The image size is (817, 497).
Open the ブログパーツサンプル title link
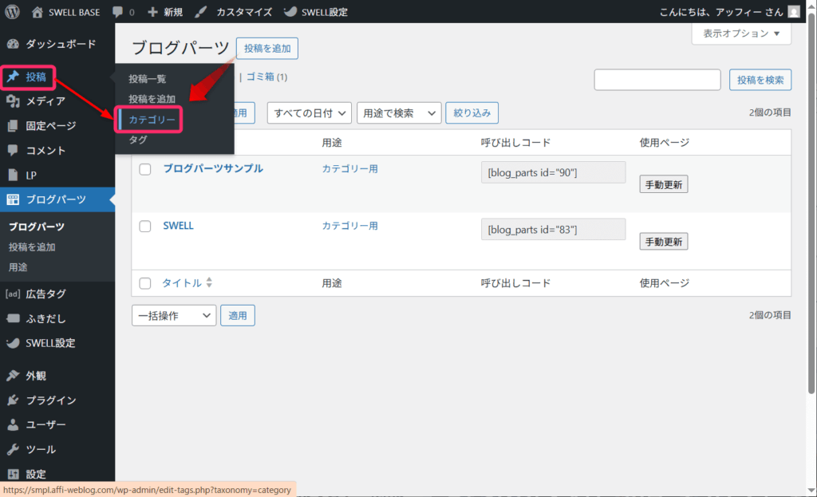[213, 168]
